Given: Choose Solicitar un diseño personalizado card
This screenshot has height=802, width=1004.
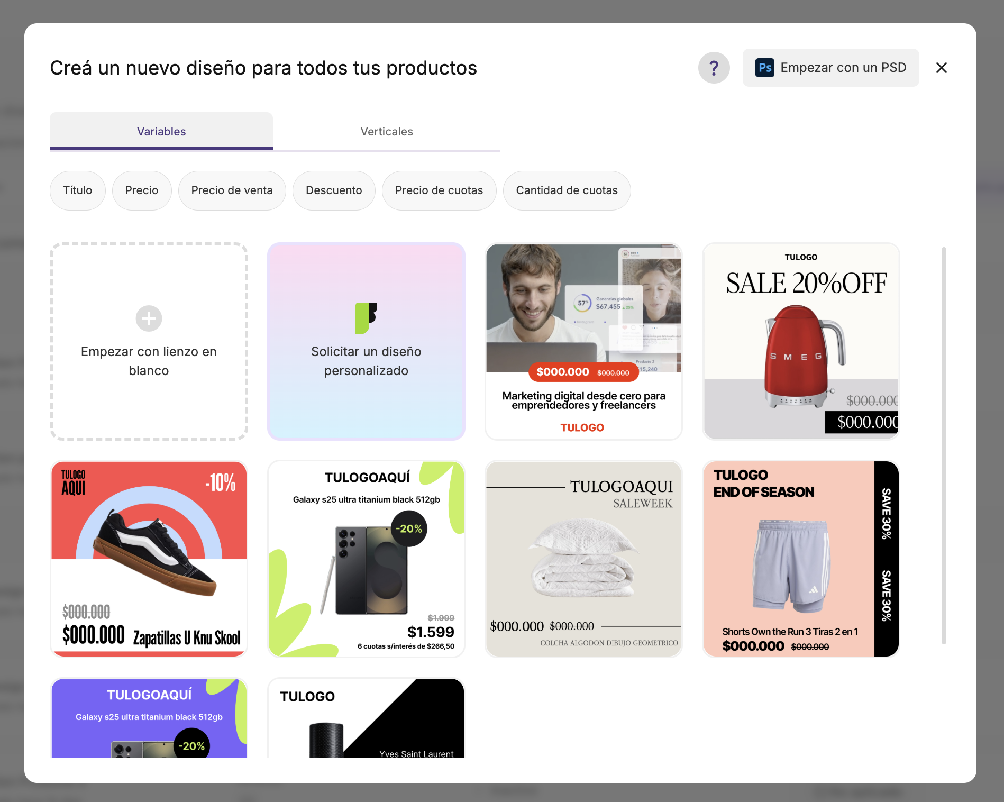Looking at the screenshot, I should 366,341.
